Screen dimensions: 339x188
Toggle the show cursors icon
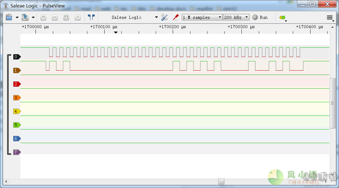click(91, 17)
